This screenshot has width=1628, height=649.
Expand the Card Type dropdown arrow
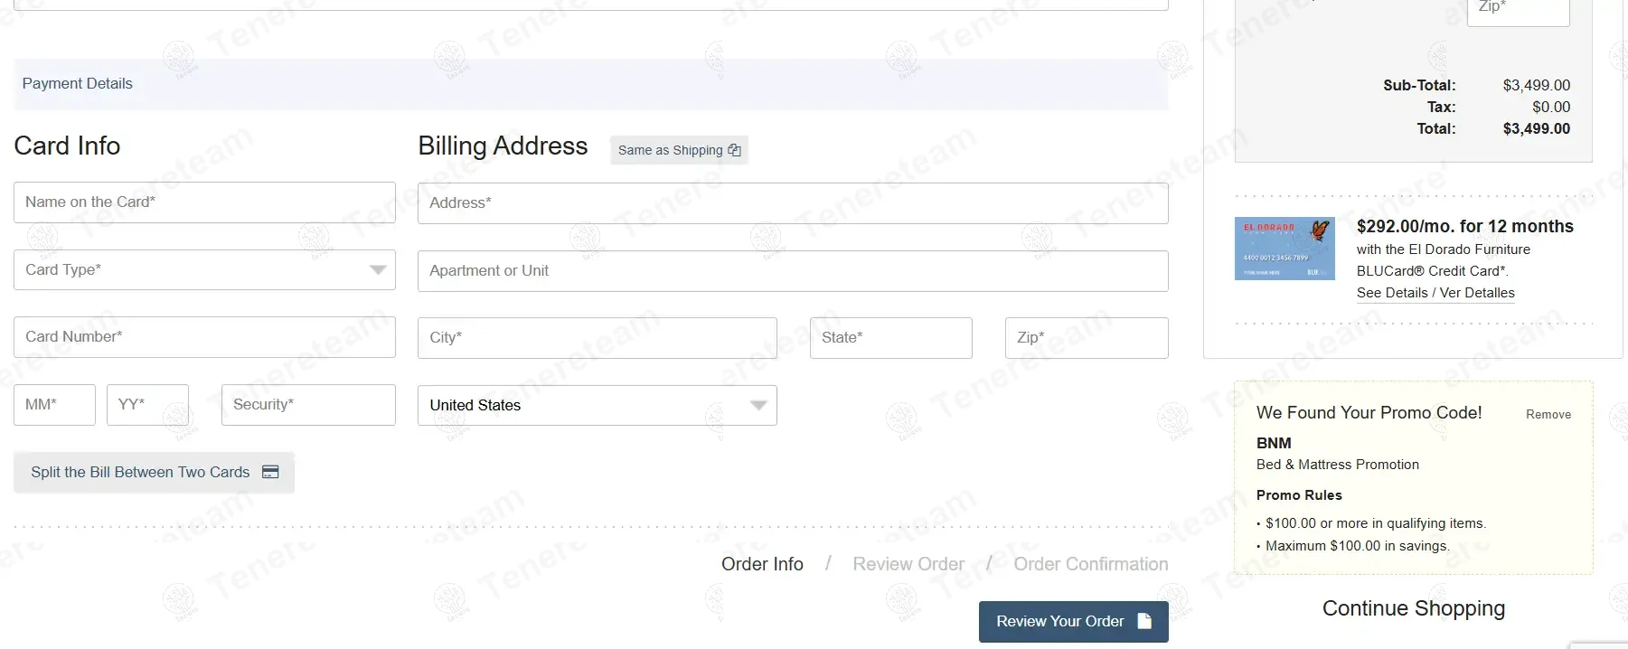pos(378,269)
